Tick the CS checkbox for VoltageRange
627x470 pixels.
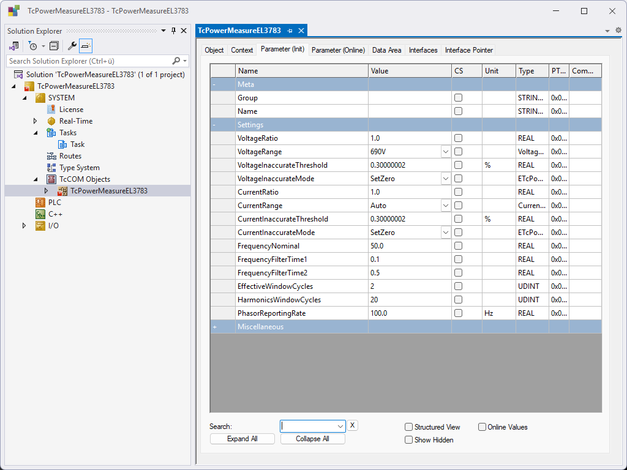(x=458, y=152)
